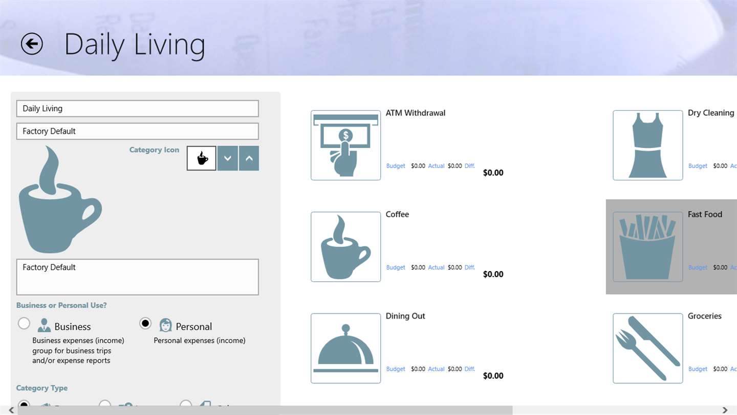Open the Fast Food fries icon
Image resolution: width=737 pixels, height=415 pixels.
click(648, 247)
